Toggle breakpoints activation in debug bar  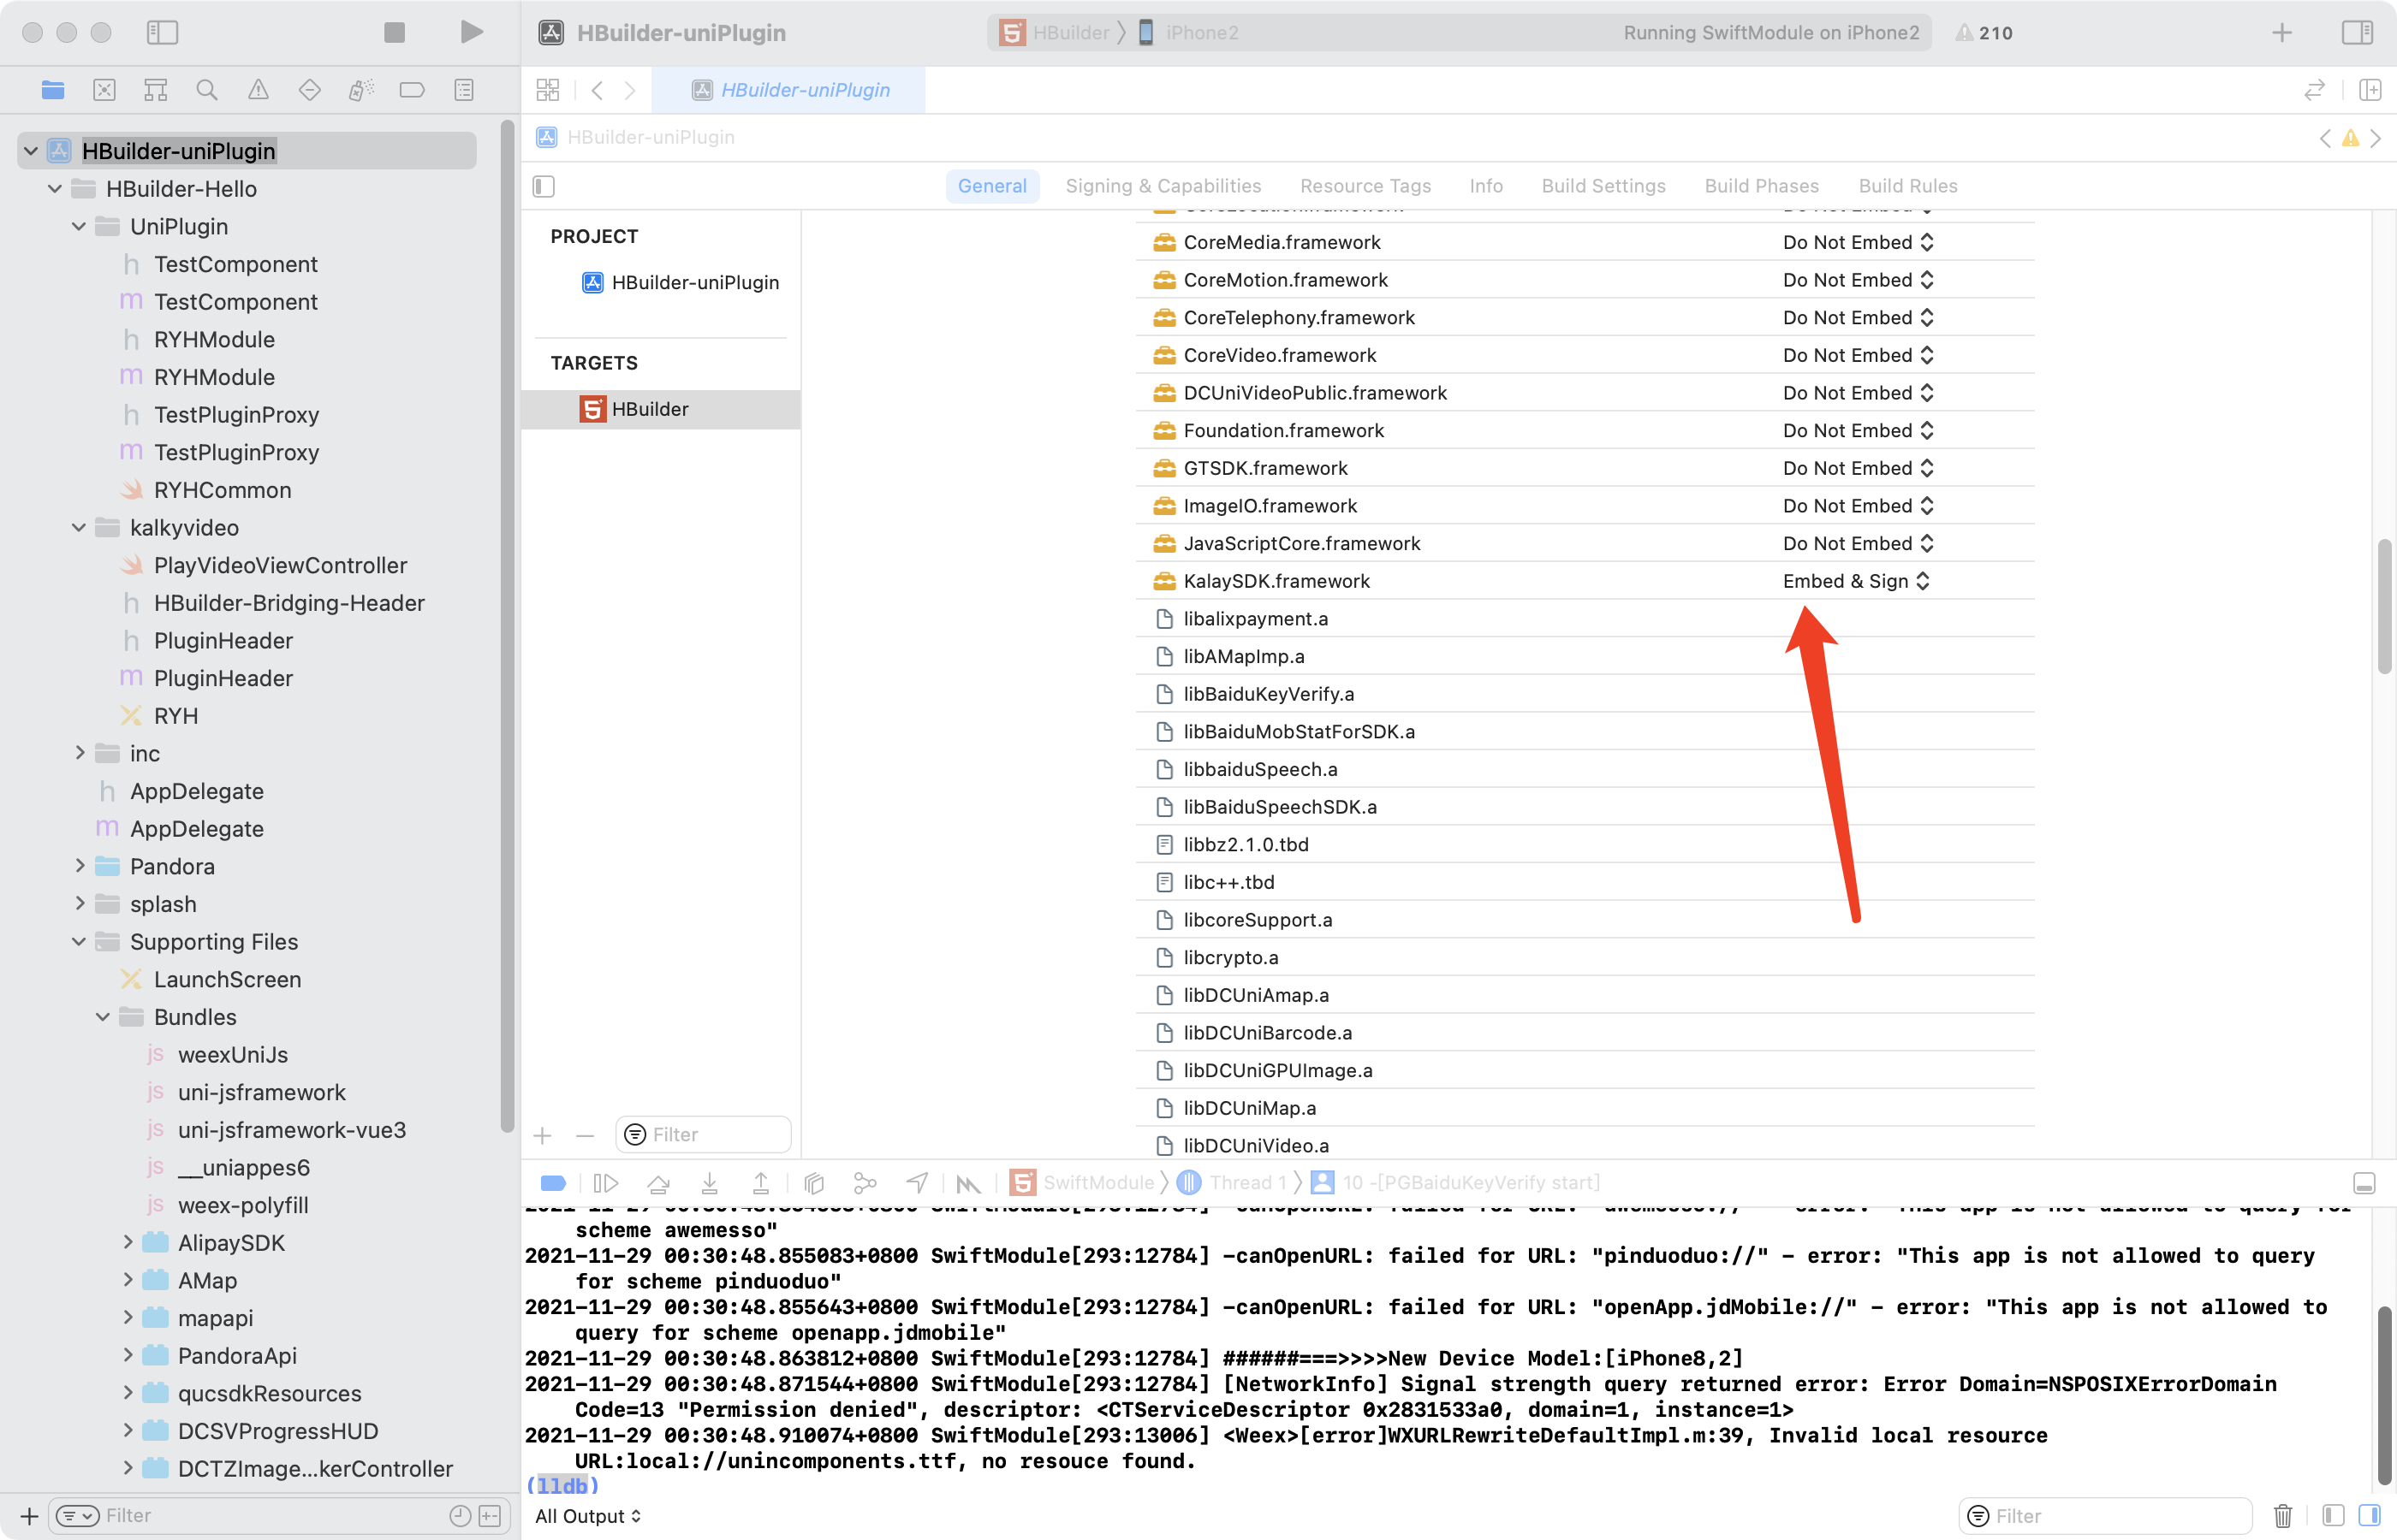553,1183
